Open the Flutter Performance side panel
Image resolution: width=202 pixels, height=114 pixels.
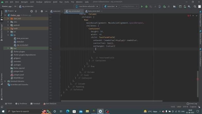point(200,57)
